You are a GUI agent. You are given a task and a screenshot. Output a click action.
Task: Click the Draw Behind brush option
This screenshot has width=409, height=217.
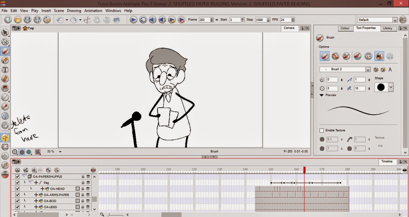[335, 56]
